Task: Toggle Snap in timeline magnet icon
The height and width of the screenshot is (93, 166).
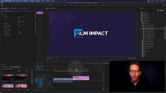Action: pyautogui.click(x=39, y=71)
